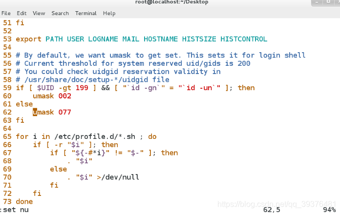
Task: Click the do keyword on line 65
Action: [152, 136]
